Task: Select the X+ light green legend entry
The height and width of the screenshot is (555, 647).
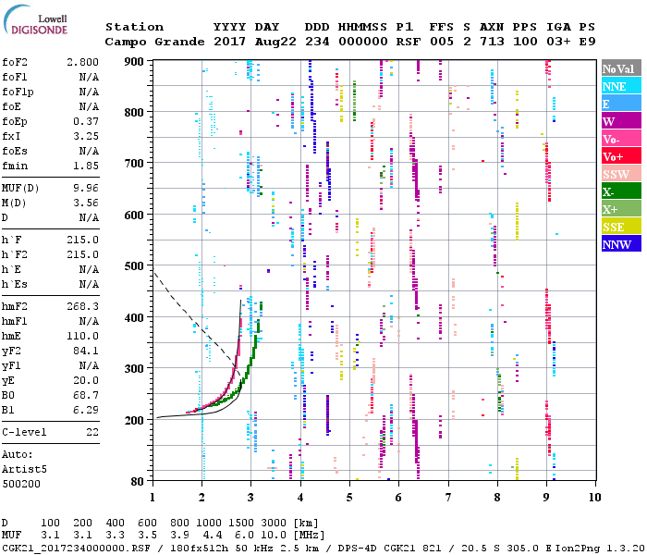Action: (x=619, y=209)
